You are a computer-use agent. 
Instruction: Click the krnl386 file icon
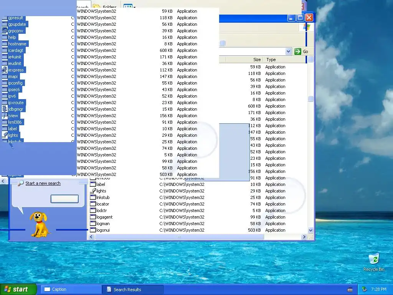coord(5,122)
